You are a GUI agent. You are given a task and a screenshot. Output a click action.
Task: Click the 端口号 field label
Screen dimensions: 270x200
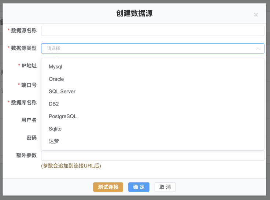(x=29, y=85)
